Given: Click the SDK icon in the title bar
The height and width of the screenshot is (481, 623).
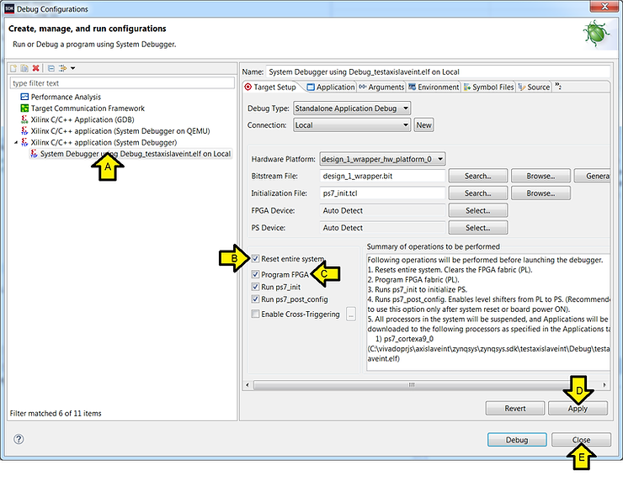Looking at the screenshot, I should [9, 8].
